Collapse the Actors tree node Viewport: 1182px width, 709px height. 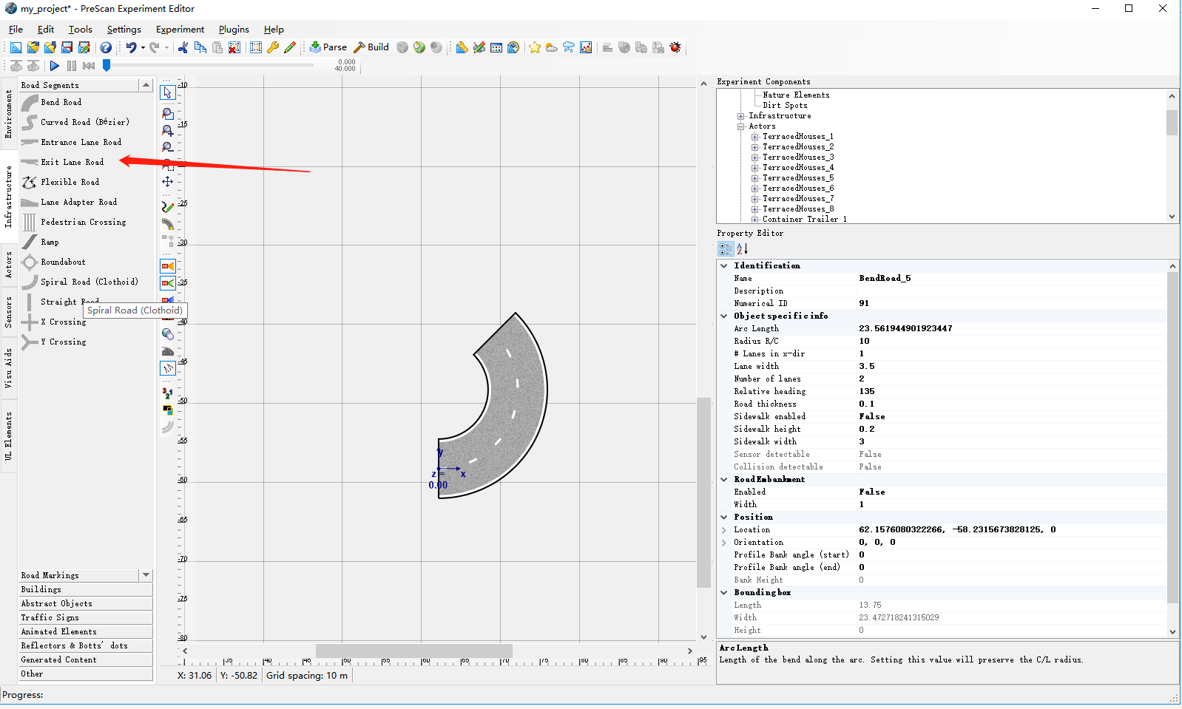click(741, 126)
